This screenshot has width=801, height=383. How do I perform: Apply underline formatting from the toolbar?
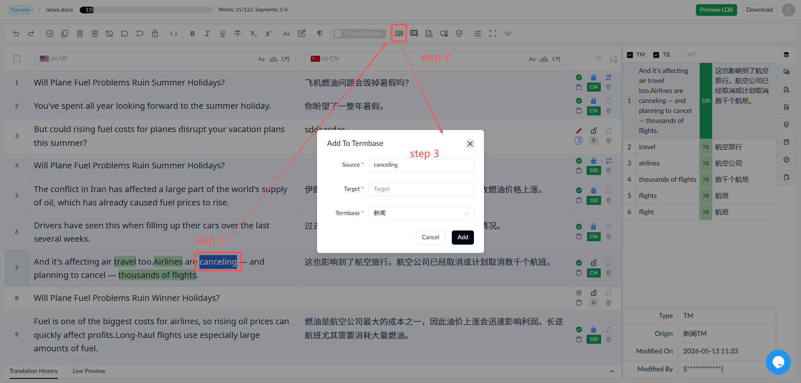[222, 33]
